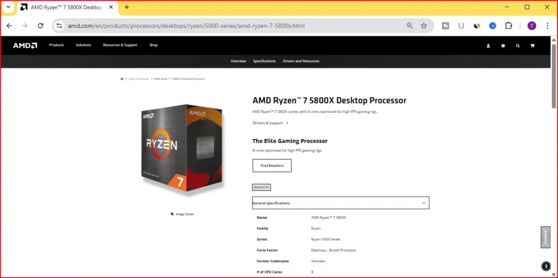Open the Products menu

(56, 45)
